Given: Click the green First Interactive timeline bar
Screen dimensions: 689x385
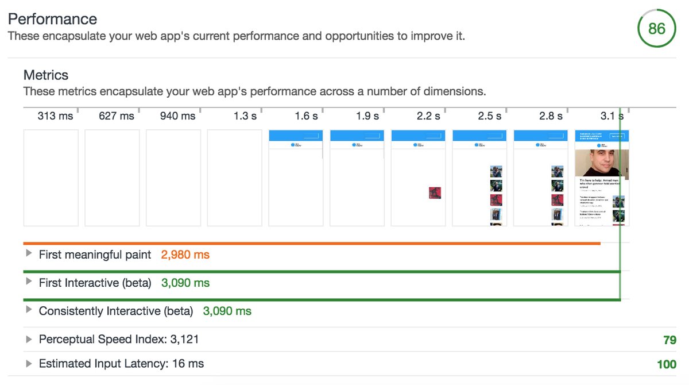Looking at the screenshot, I should click(322, 271).
